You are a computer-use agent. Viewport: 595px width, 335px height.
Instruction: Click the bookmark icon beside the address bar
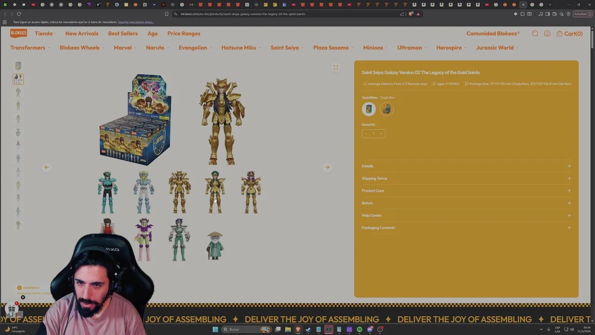click(x=166, y=14)
